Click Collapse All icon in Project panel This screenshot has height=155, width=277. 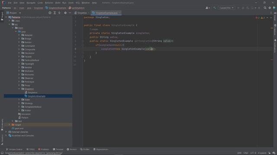pos(59,13)
